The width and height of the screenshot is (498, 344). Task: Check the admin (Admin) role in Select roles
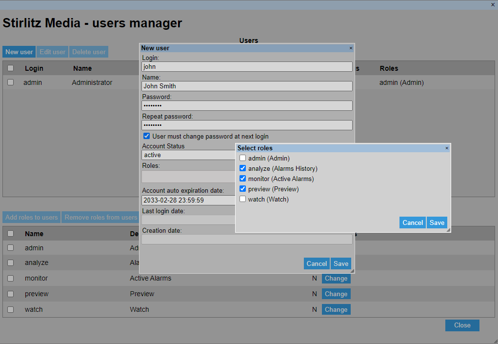click(x=242, y=158)
